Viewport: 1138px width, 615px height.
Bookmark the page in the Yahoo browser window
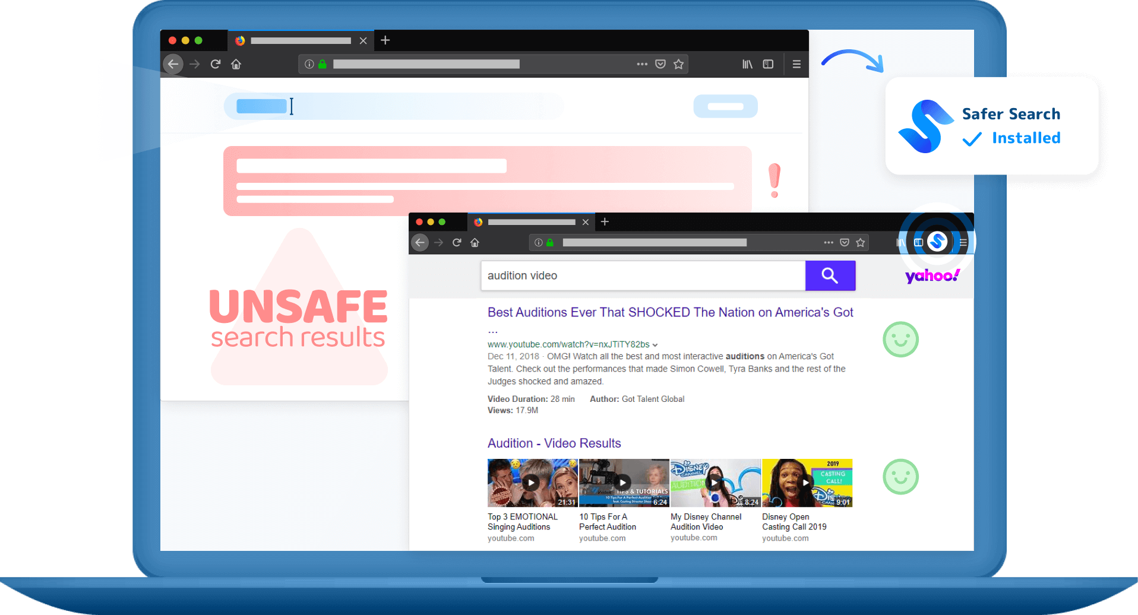coord(860,242)
